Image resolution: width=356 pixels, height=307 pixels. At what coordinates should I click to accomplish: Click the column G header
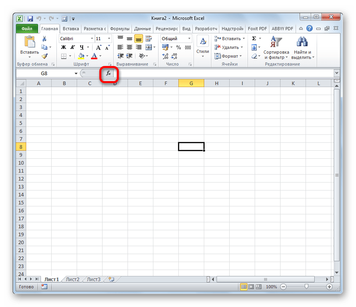pos(191,83)
